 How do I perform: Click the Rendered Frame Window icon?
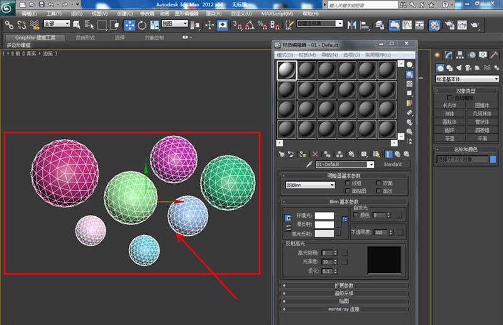462,25
